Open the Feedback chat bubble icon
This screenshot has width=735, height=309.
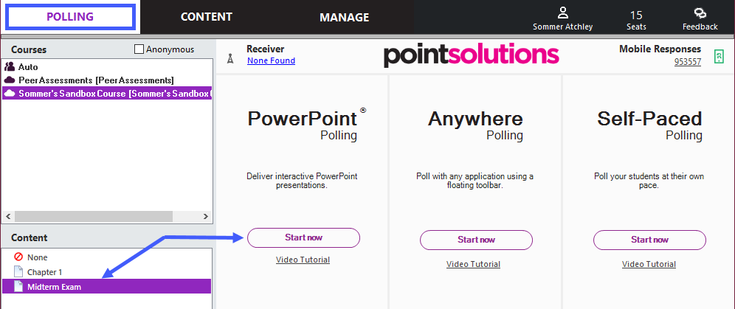point(700,13)
